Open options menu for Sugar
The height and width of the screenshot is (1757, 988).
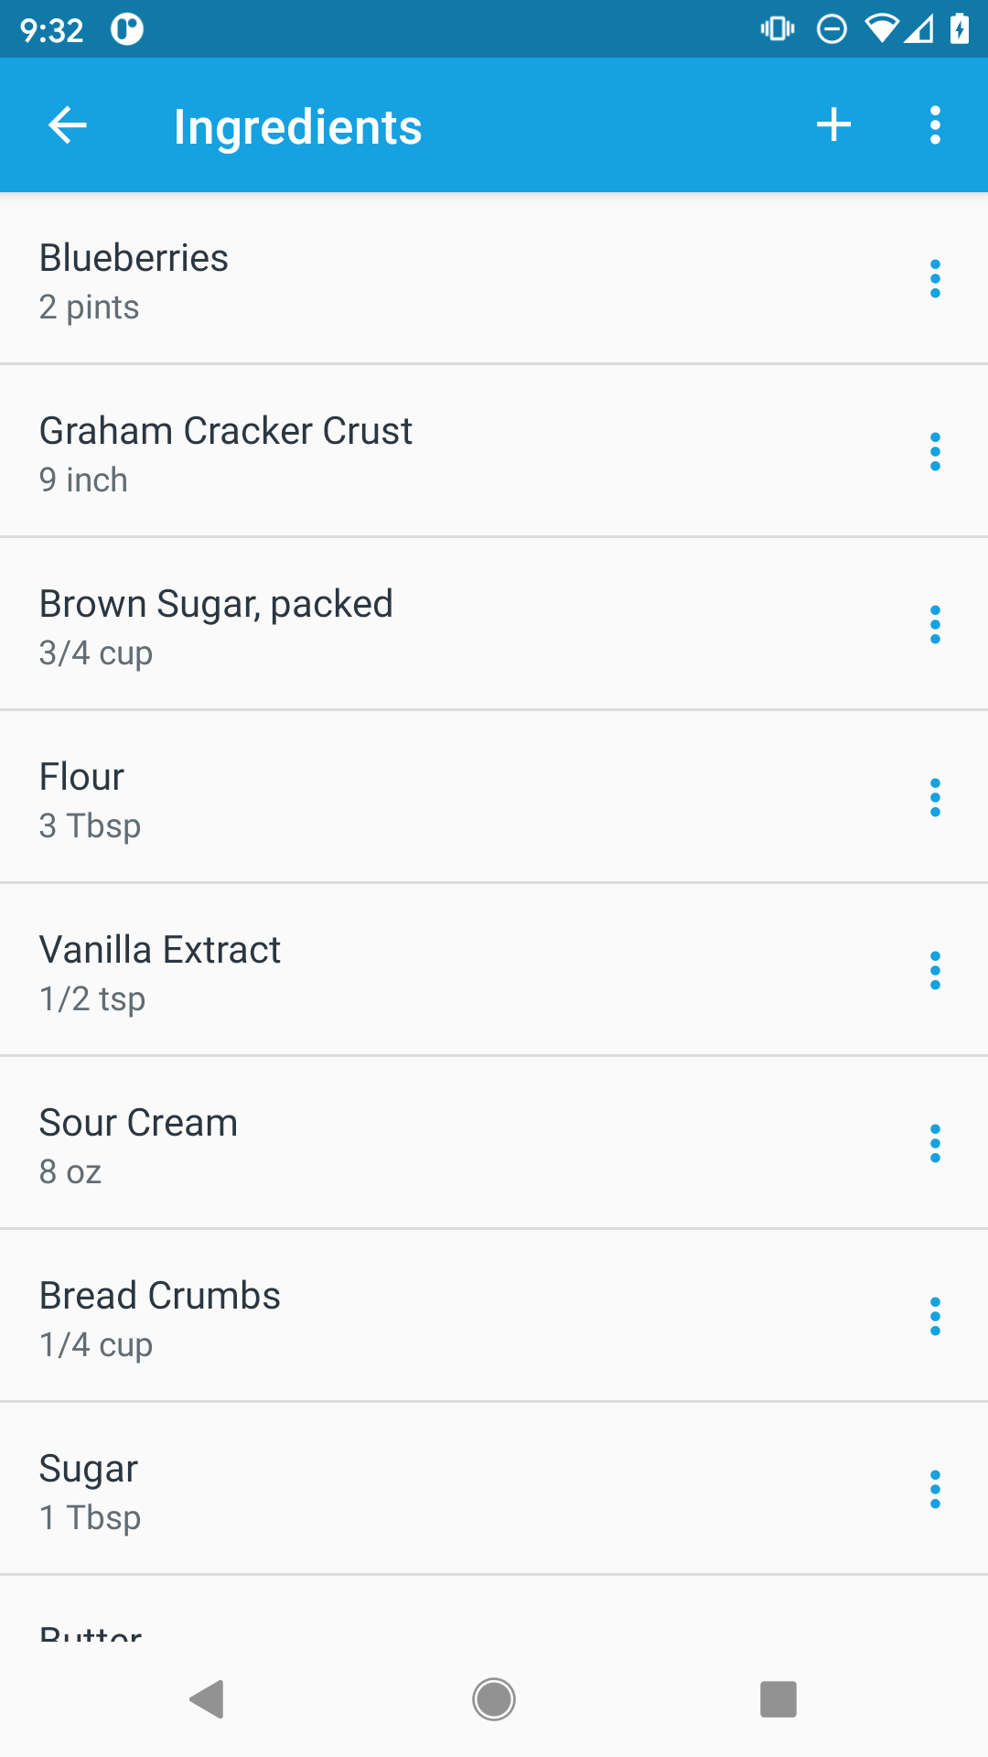point(934,1490)
